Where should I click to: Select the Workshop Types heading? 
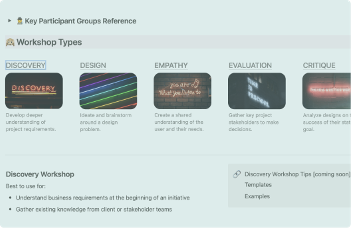tap(49, 42)
